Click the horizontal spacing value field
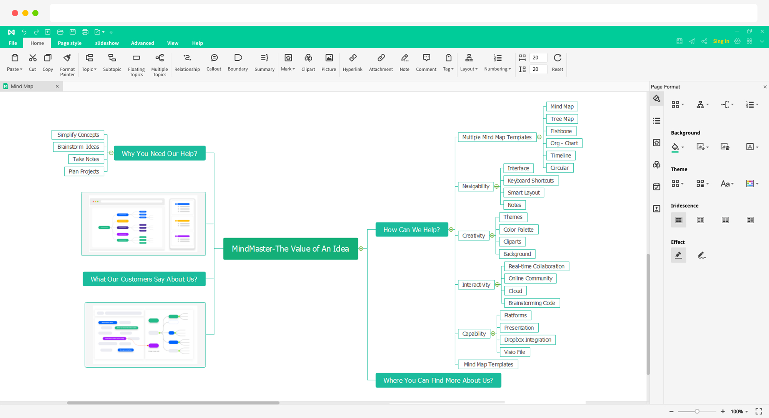Screen dimensions: 769x418 coord(538,58)
